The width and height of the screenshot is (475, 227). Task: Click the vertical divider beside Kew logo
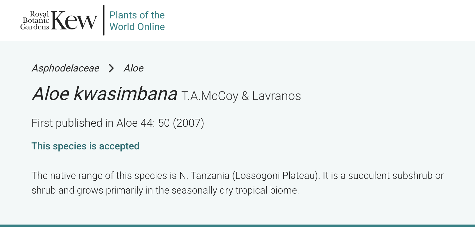(x=104, y=20)
